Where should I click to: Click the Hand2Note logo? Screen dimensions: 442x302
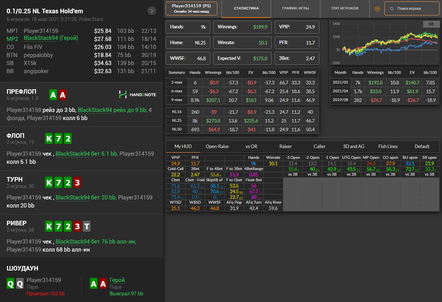tap(137, 95)
